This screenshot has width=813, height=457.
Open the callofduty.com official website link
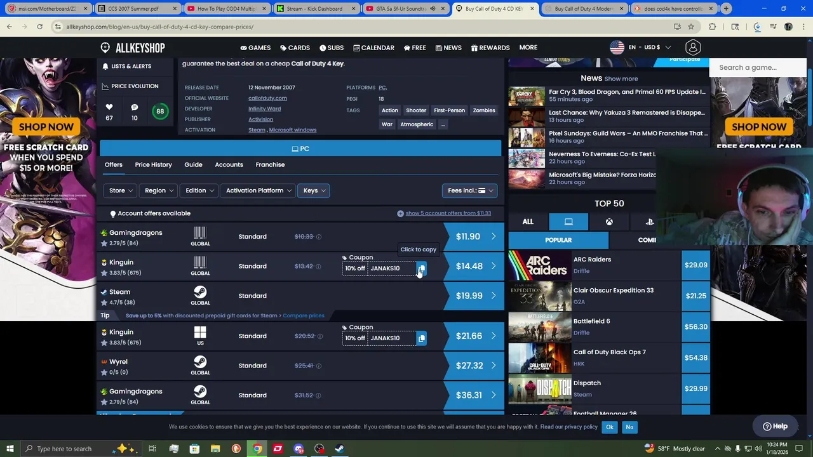(267, 98)
